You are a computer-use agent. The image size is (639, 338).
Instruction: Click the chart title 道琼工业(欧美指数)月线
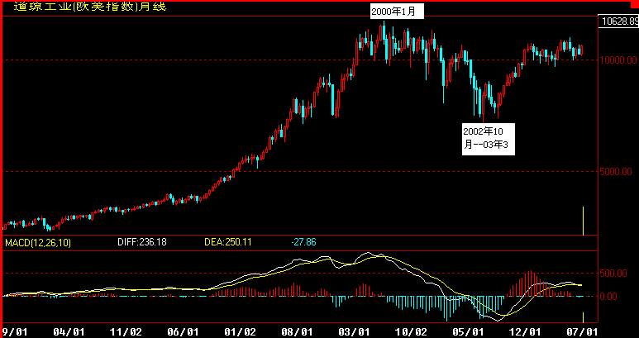(90, 6)
